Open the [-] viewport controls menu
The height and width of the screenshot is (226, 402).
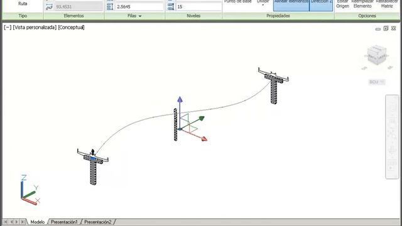(8, 28)
